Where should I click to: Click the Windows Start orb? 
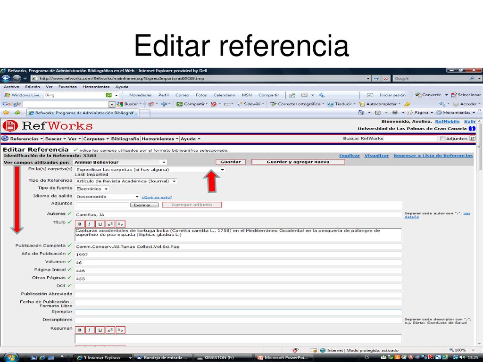point(11,357)
